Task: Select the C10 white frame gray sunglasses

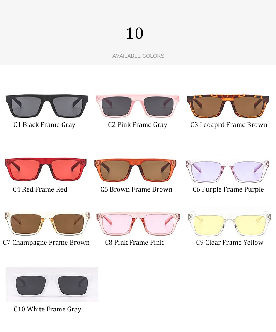Action: (52, 284)
